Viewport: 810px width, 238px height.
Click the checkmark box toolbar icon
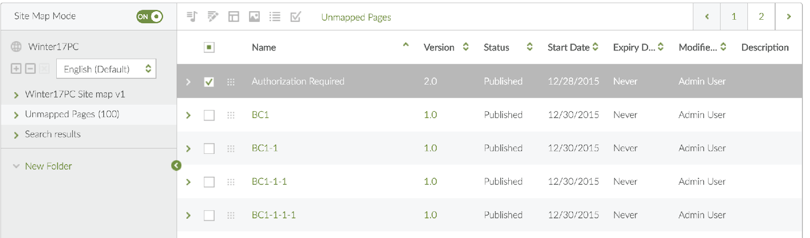coord(296,17)
